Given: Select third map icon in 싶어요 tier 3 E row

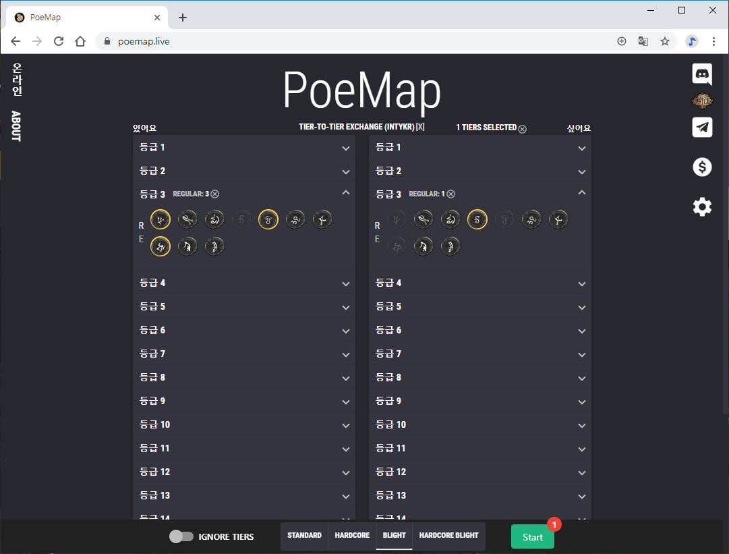Looking at the screenshot, I should (x=450, y=246).
